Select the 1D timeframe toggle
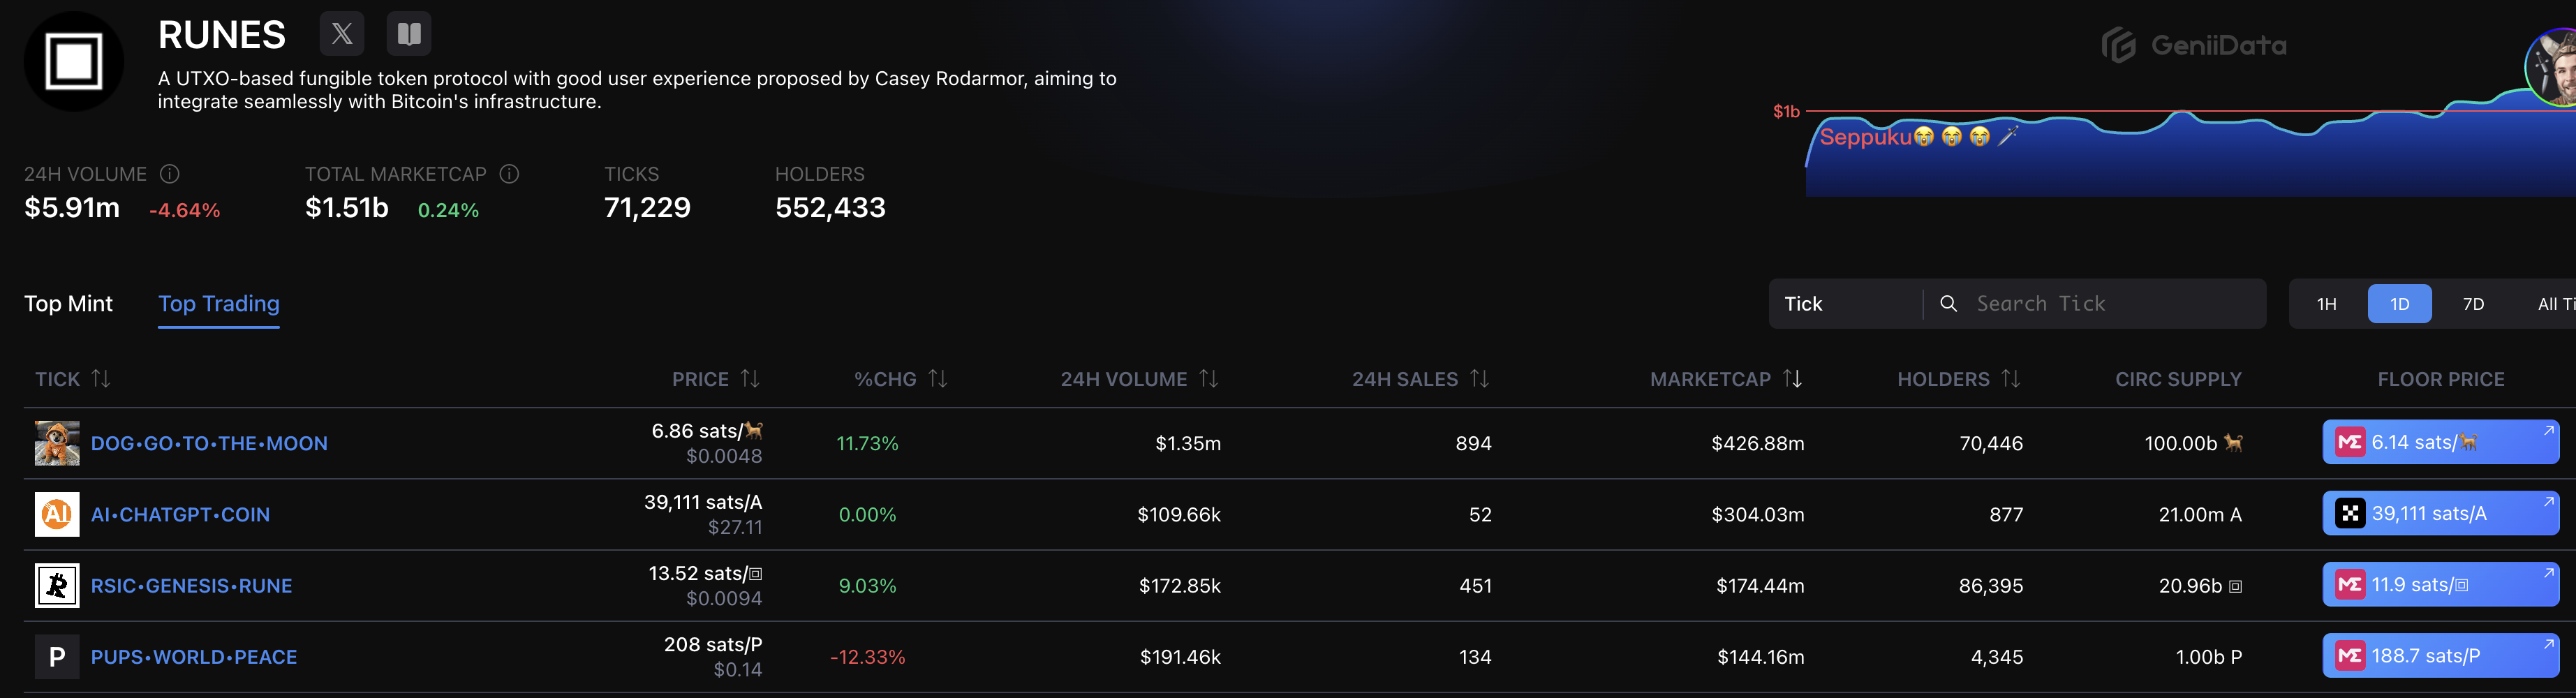2576x698 pixels. point(2399,304)
